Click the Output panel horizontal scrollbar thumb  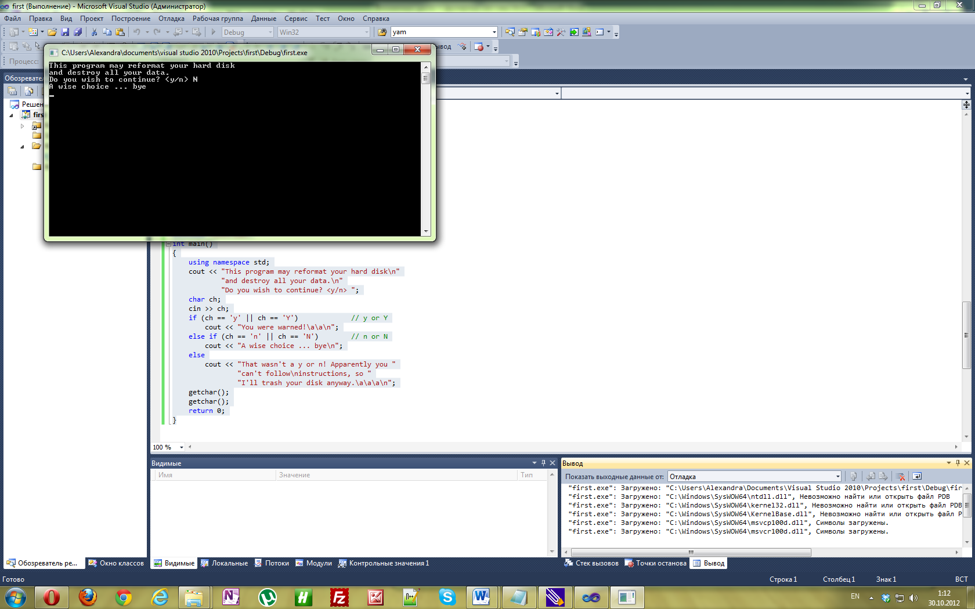691,552
